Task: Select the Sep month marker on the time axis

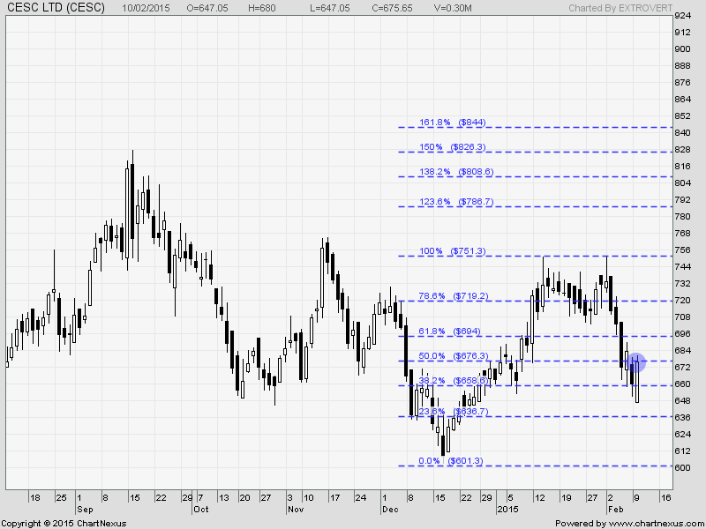Action: [x=85, y=510]
